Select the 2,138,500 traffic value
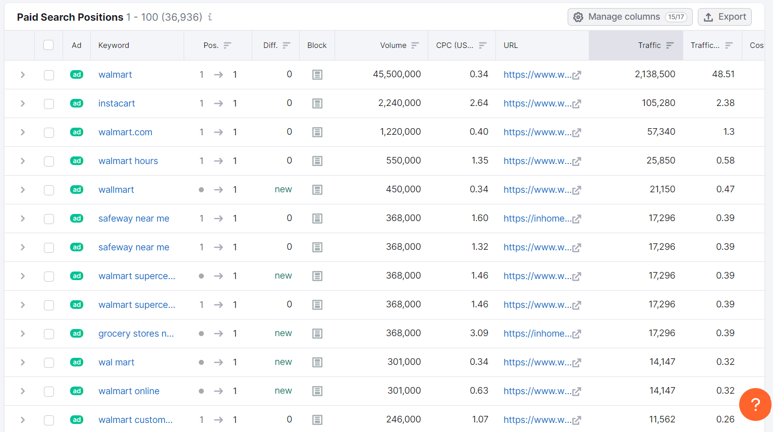This screenshot has width=773, height=432. [x=655, y=74]
